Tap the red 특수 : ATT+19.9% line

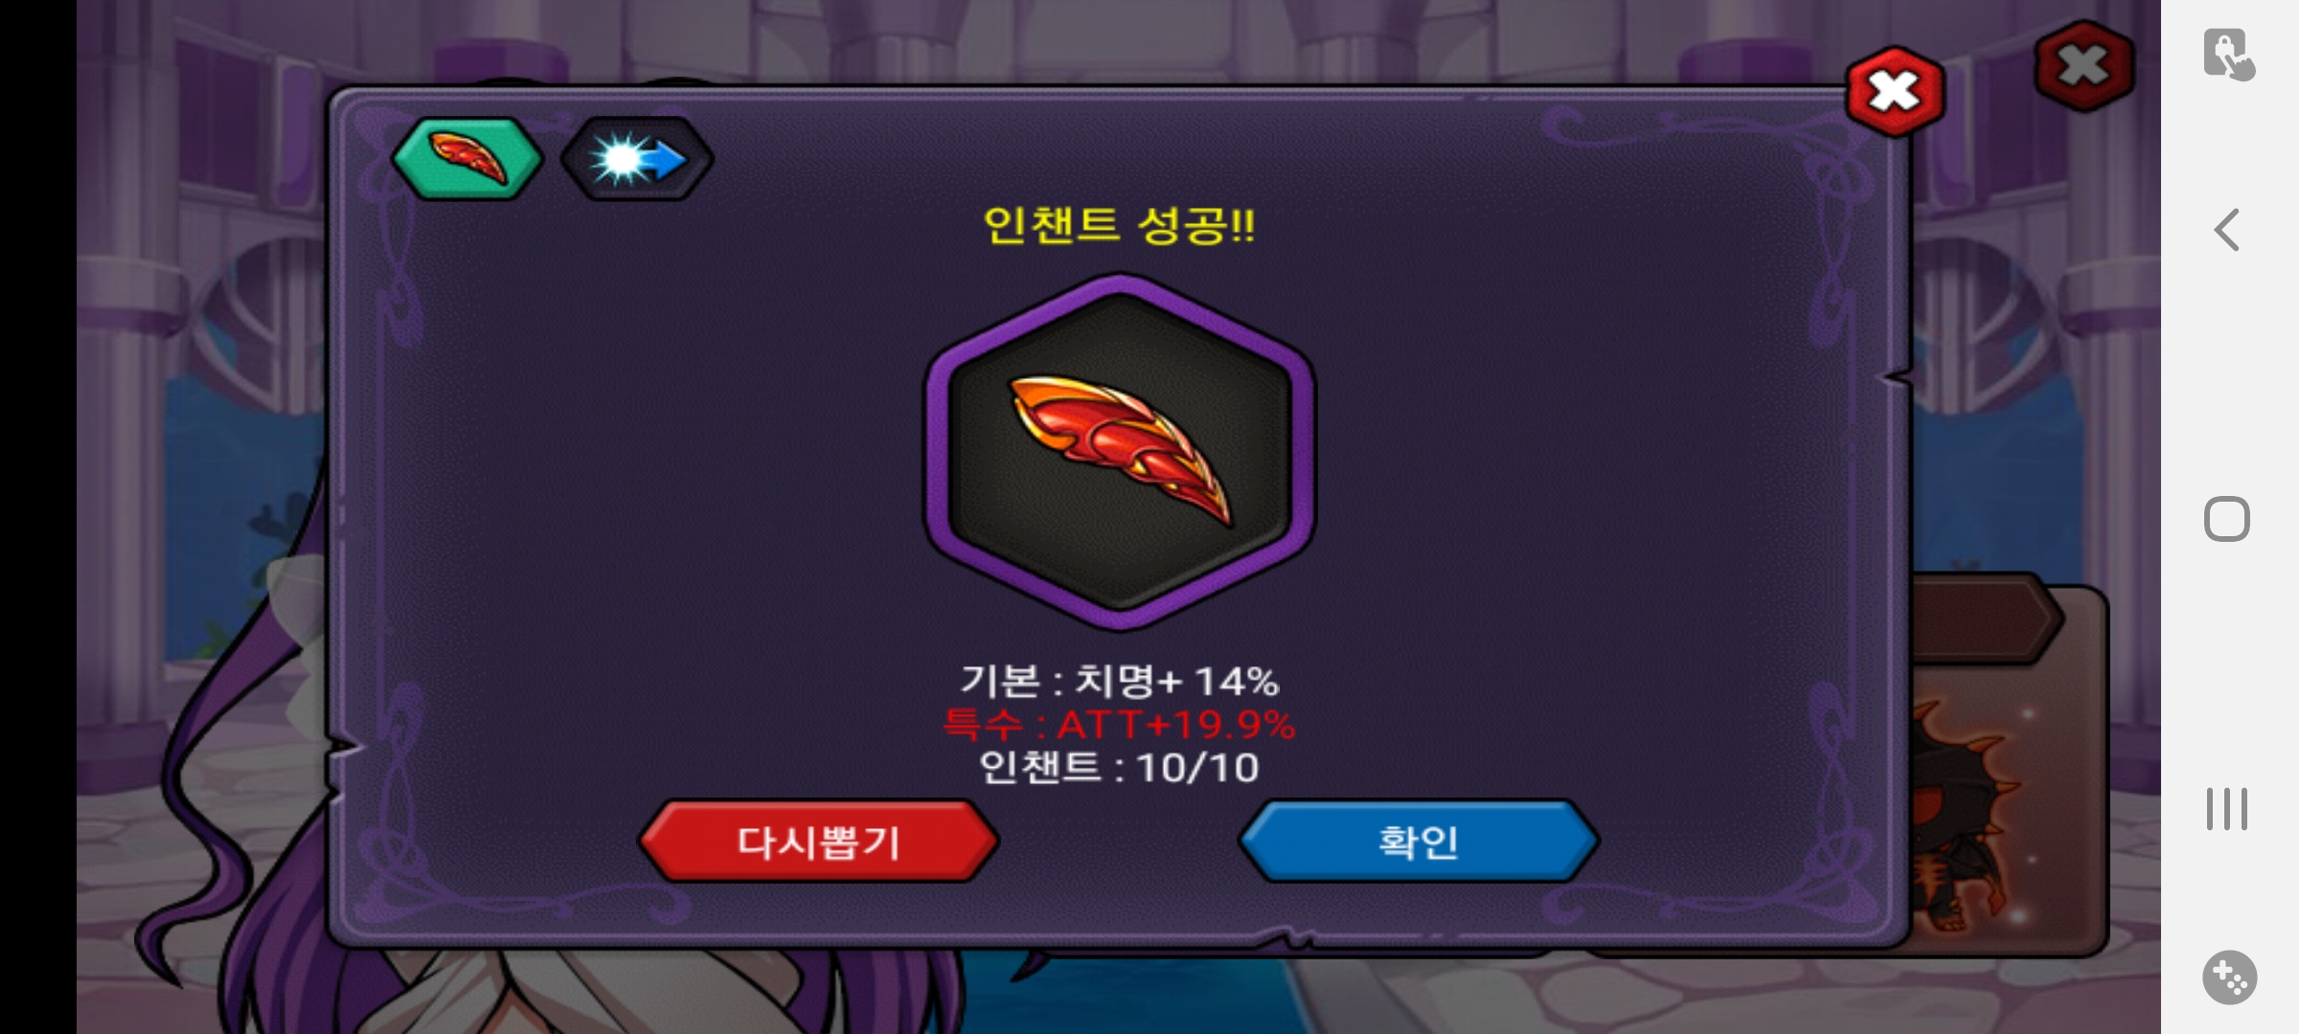(1119, 725)
